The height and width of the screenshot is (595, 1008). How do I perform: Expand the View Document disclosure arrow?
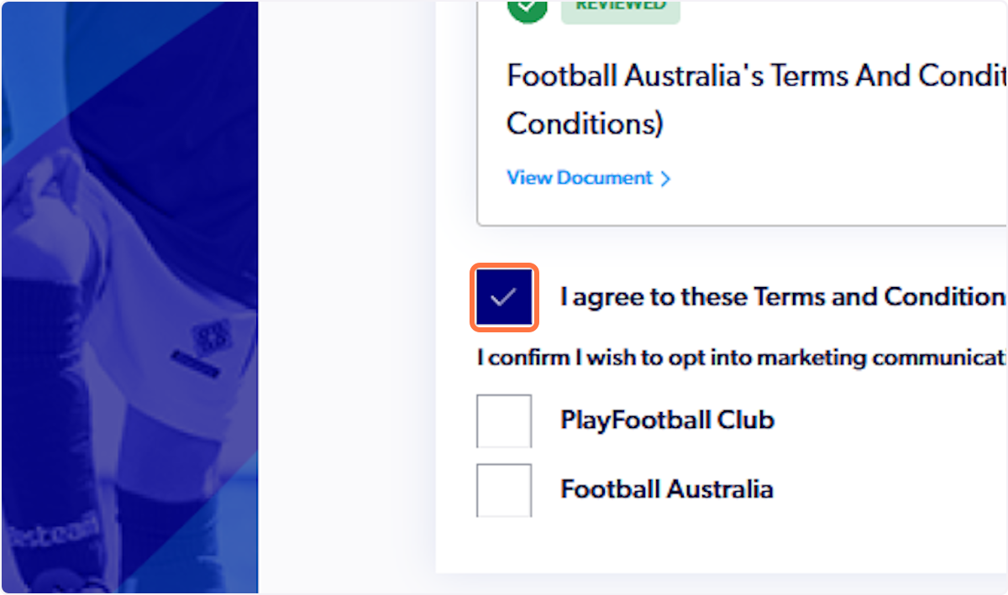point(665,178)
